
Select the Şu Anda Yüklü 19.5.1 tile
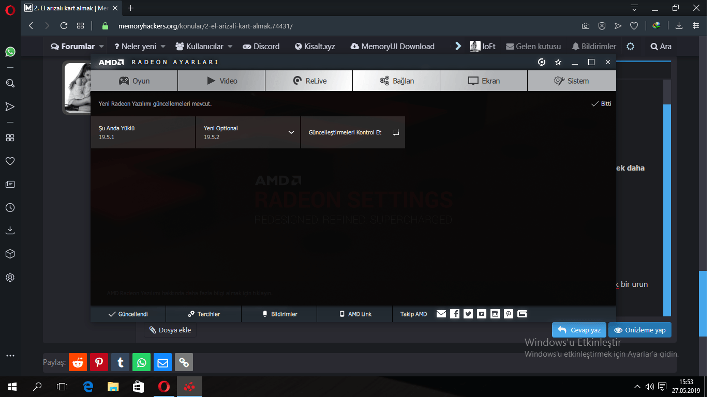143,132
